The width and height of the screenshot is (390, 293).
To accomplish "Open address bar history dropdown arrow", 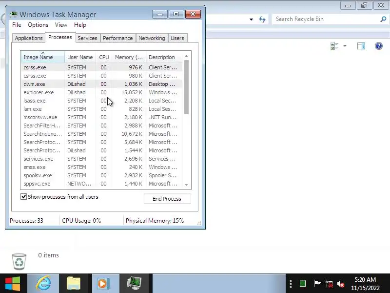I will coord(251,19).
